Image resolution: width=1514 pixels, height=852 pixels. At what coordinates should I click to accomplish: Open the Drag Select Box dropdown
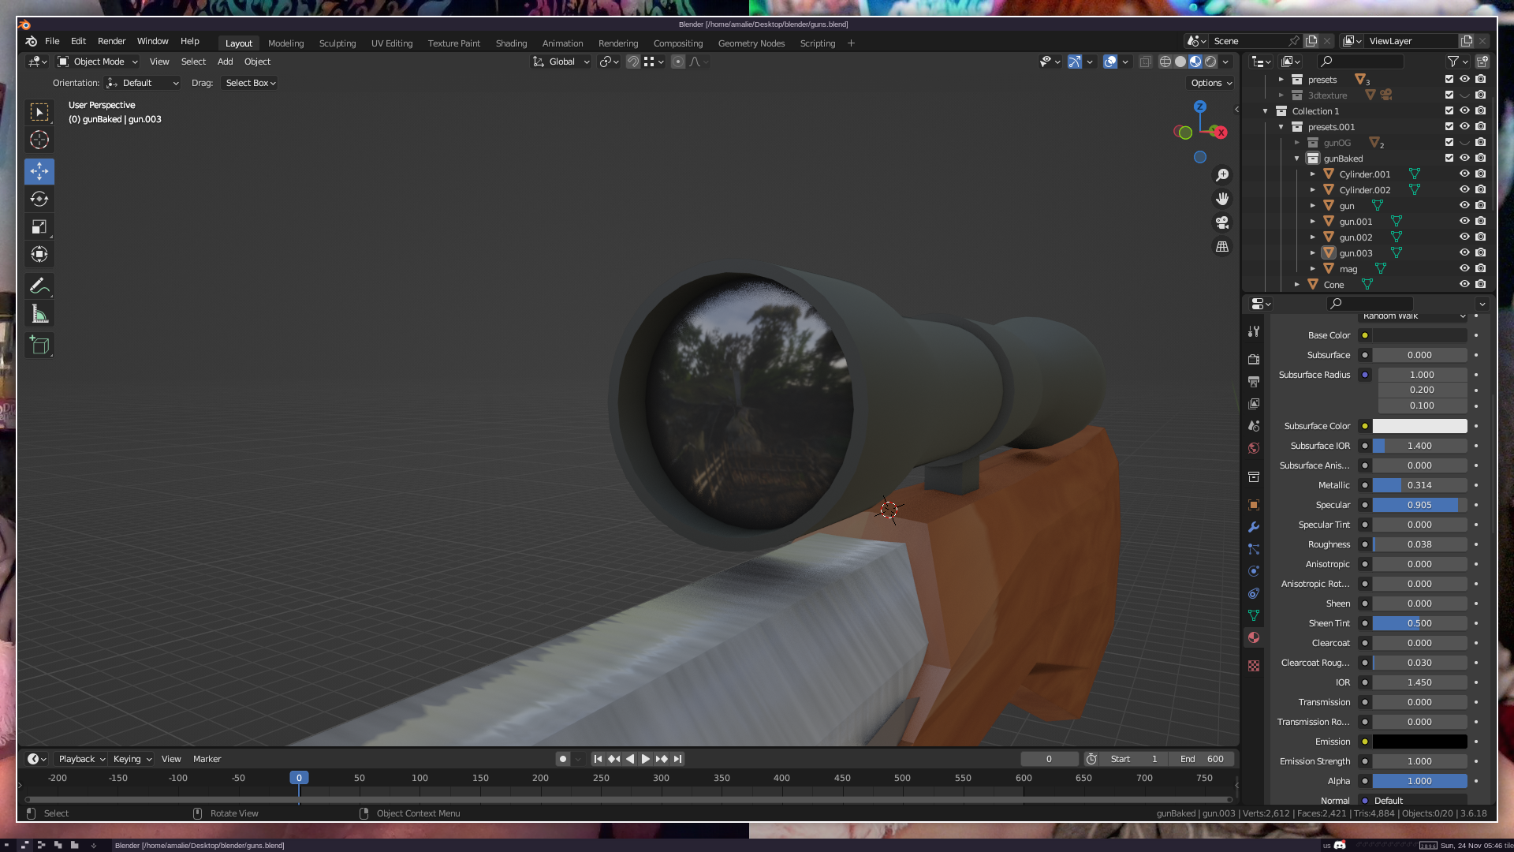click(250, 83)
